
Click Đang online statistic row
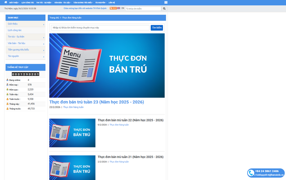(25, 80)
